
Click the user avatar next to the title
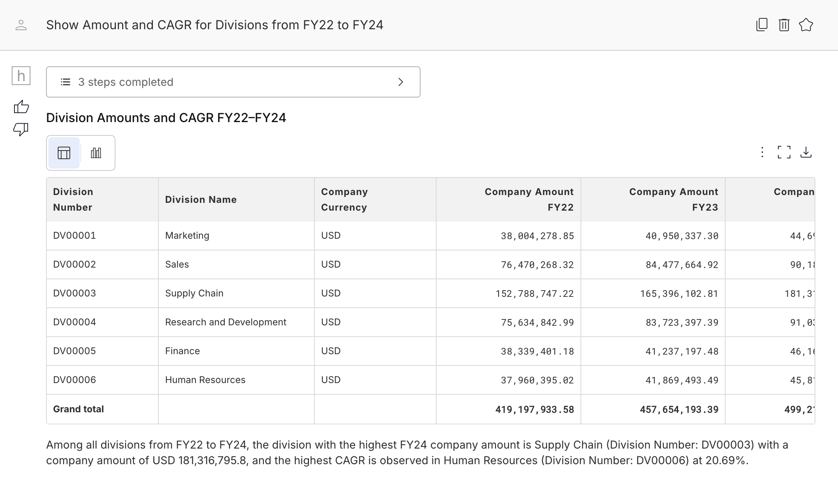coord(21,25)
